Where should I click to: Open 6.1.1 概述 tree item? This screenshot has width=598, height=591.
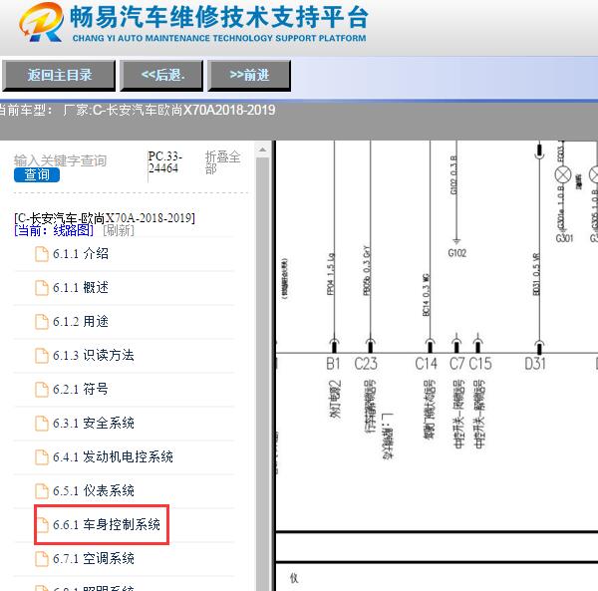pyautogui.click(x=81, y=287)
